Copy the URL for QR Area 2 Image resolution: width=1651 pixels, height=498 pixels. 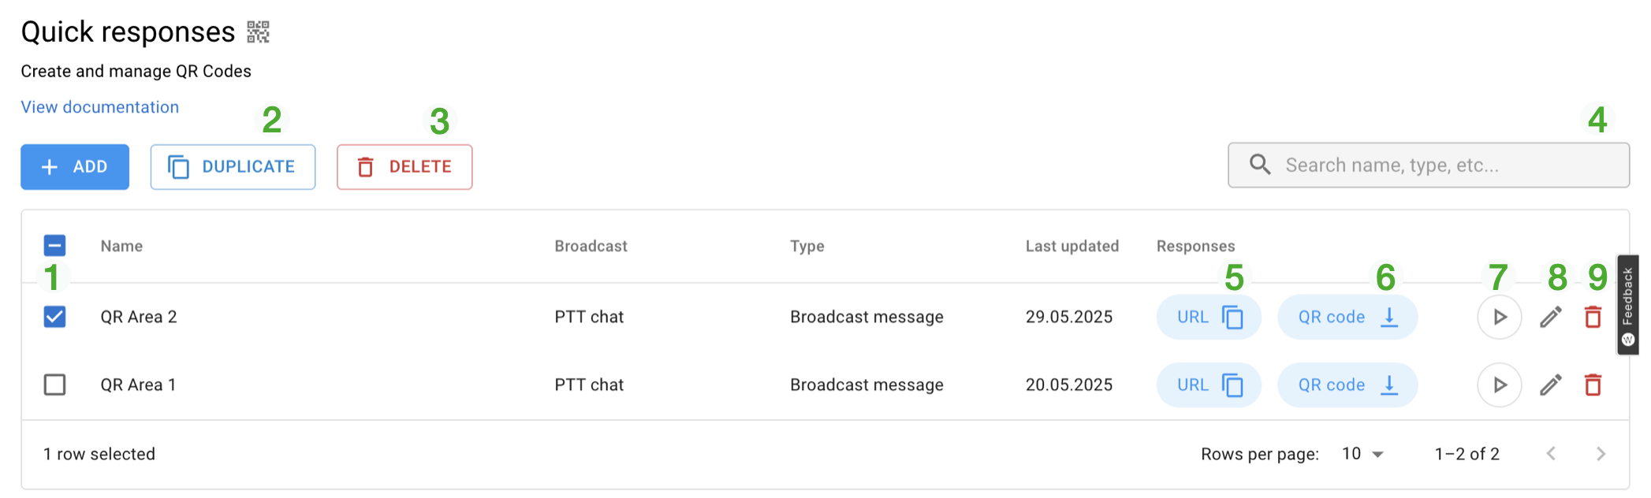[1209, 317]
